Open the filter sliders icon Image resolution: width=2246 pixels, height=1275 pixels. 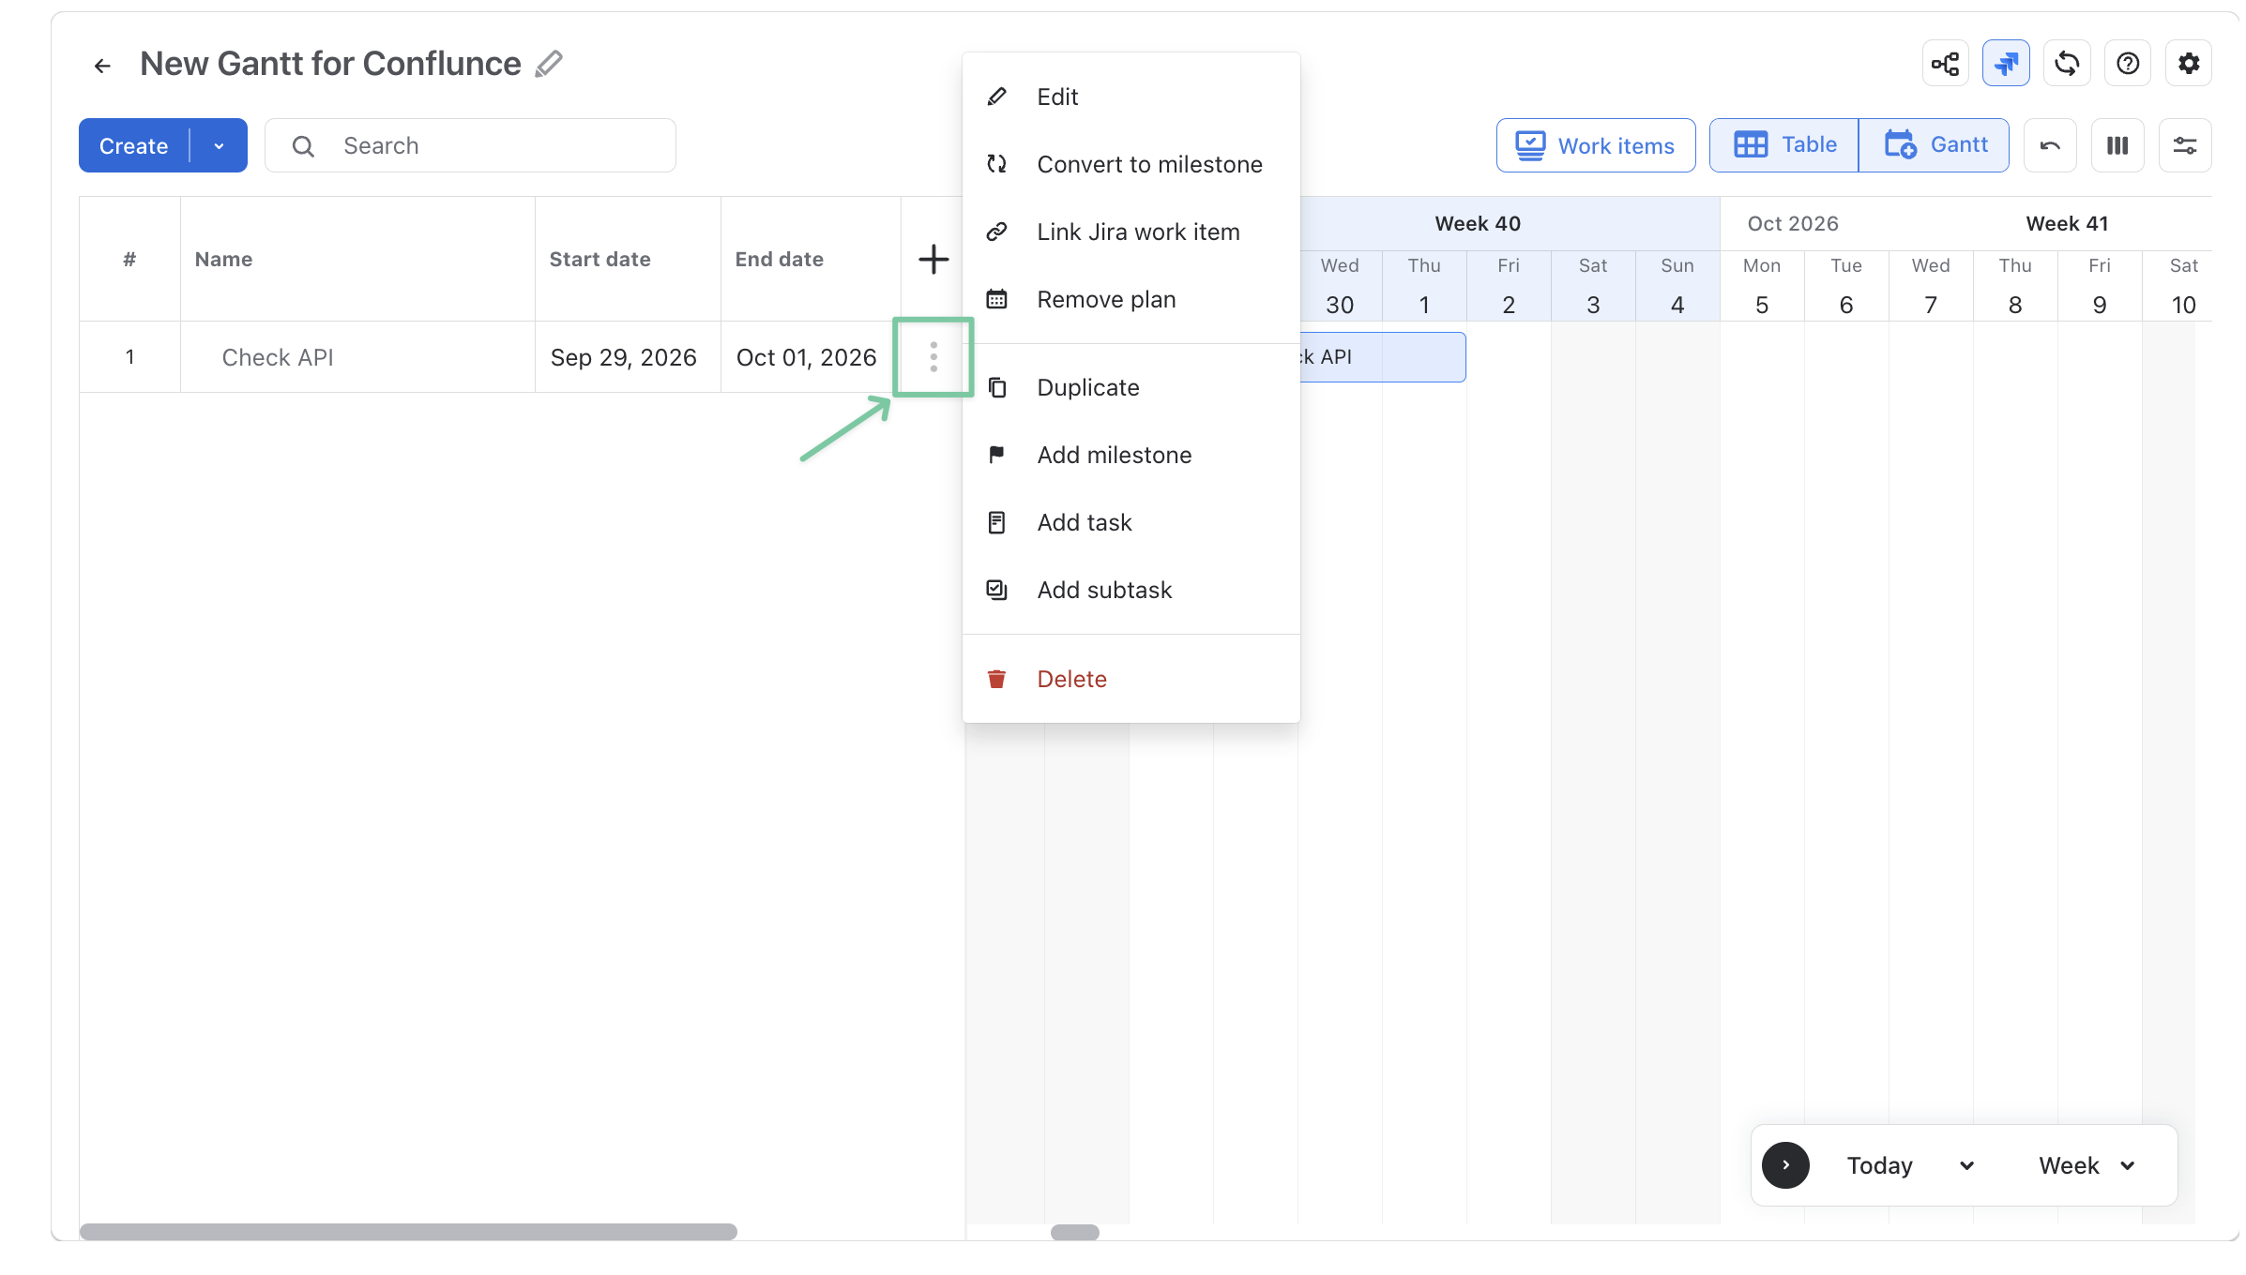click(x=2185, y=145)
